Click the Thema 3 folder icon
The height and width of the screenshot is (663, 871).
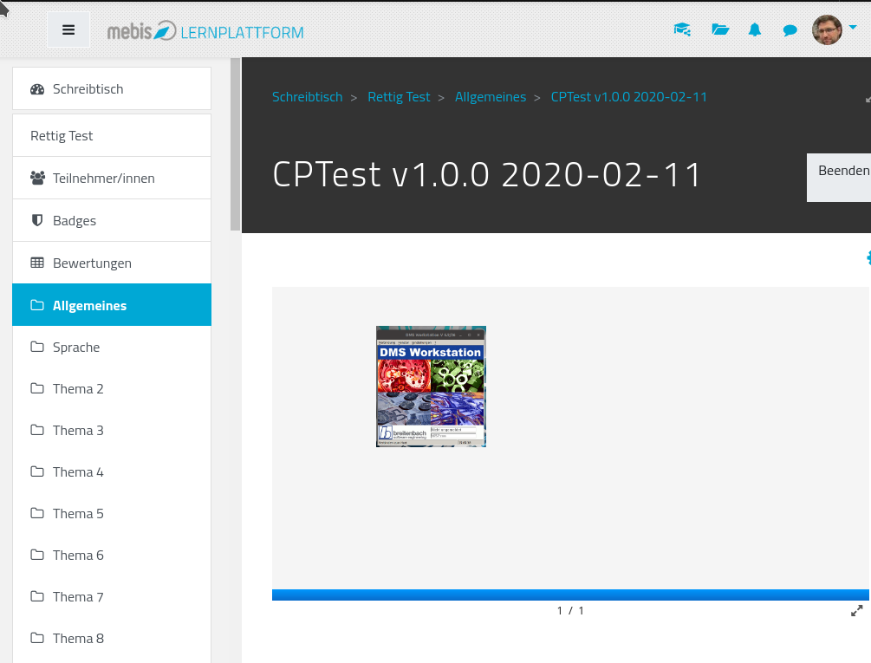37,431
